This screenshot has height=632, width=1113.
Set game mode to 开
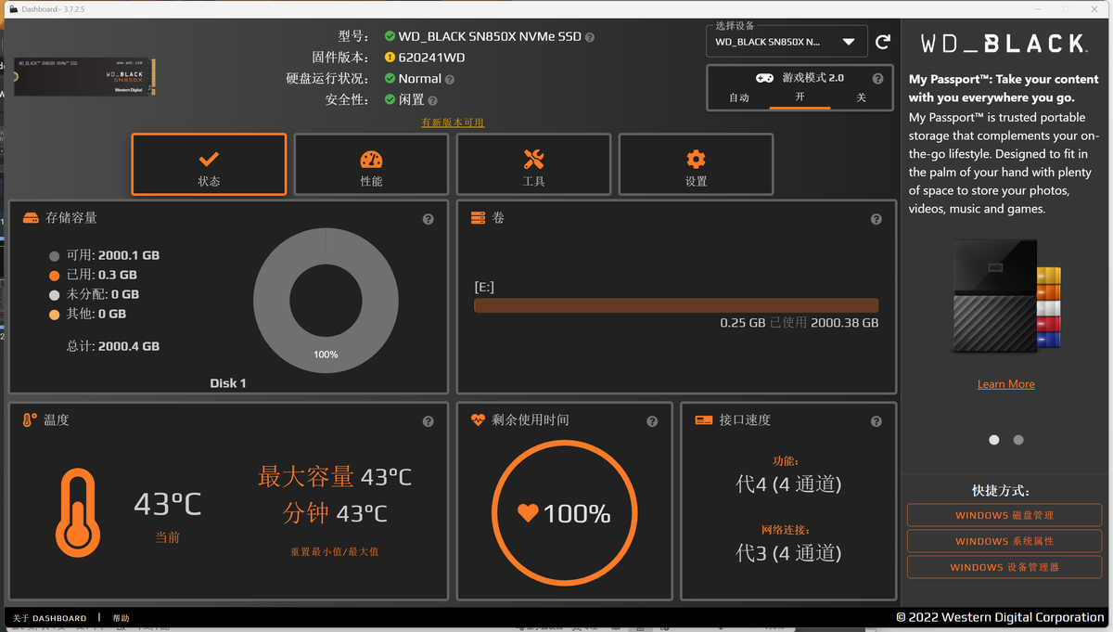tap(800, 97)
